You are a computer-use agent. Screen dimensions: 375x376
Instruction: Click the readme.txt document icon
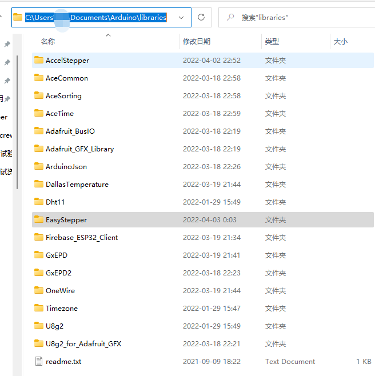point(39,361)
